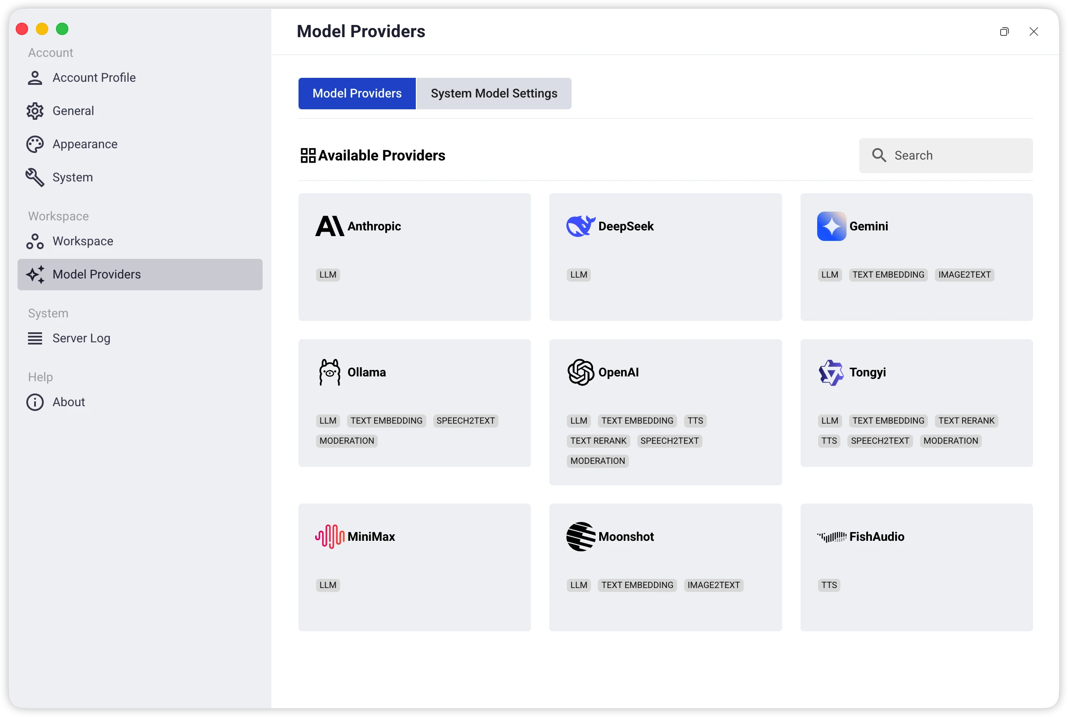Select the Anthropic provider name
Viewport: 1068px width, 717px height.
point(374,226)
